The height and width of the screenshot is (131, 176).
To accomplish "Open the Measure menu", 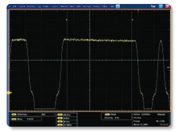I will (x=64, y=7).
